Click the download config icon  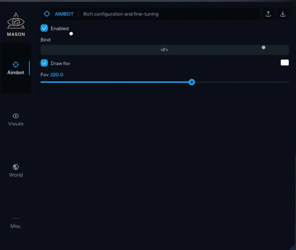pyautogui.click(x=283, y=14)
